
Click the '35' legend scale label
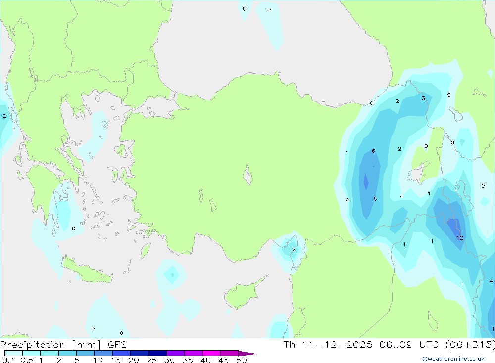pyautogui.click(x=188, y=360)
